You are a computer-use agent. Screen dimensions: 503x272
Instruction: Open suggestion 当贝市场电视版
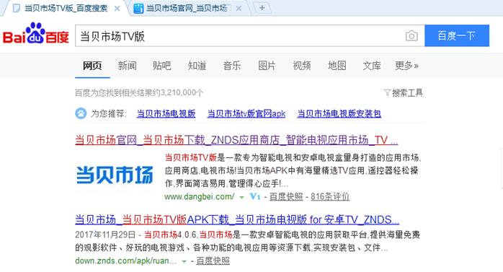(x=166, y=114)
